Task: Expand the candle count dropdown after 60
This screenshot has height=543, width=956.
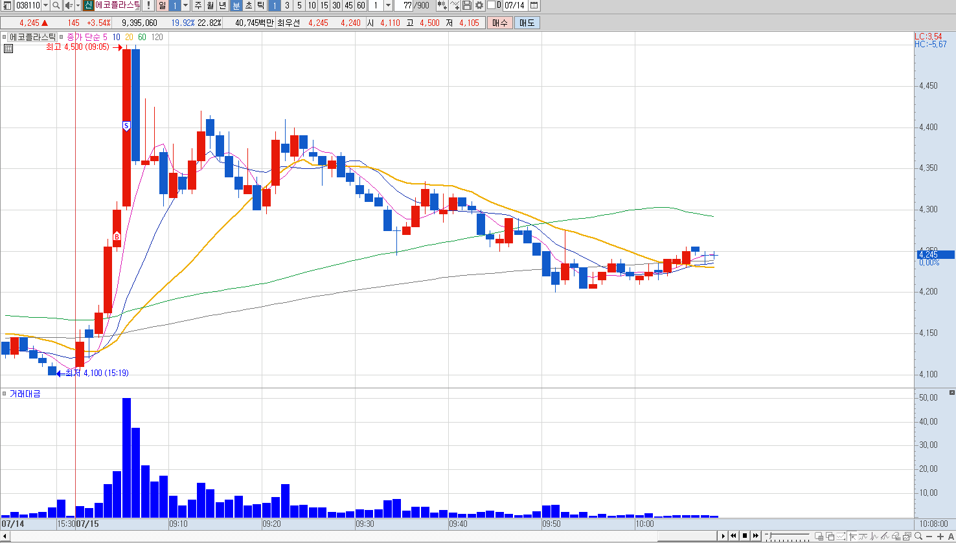Action: click(x=388, y=5)
